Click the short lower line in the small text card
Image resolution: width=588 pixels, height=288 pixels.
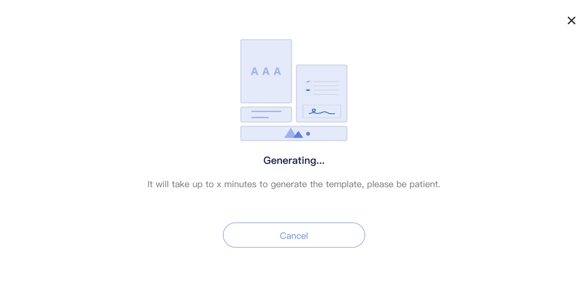(260, 117)
